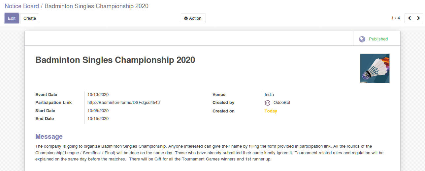Image resolution: width=425 pixels, height=171 pixels.
Task: Click the Edit button
Action: pos(12,18)
